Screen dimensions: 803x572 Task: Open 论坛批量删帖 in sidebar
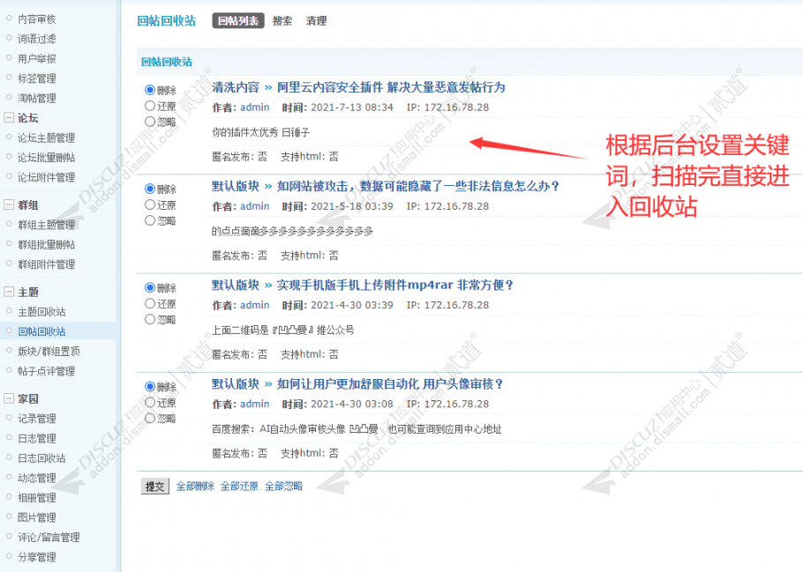(x=46, y=158)
